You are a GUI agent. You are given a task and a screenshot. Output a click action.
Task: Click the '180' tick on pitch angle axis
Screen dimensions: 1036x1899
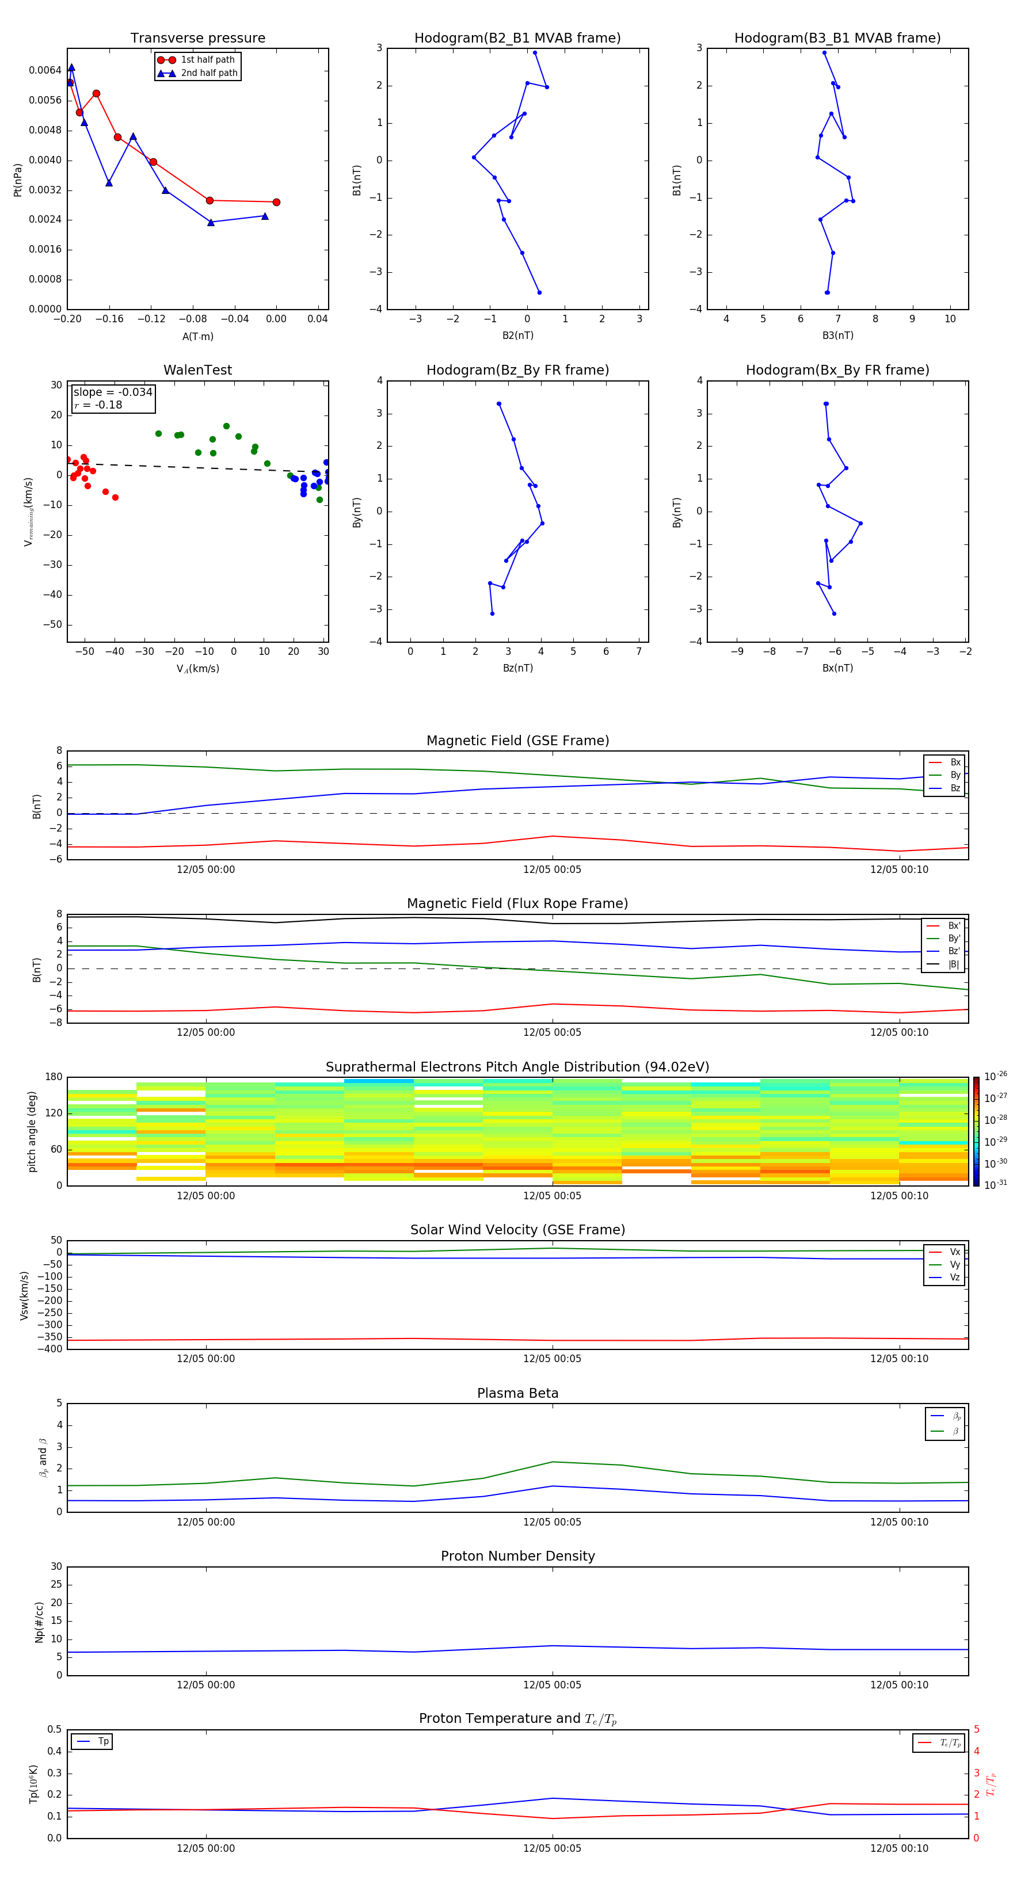tap(54, 1077)
